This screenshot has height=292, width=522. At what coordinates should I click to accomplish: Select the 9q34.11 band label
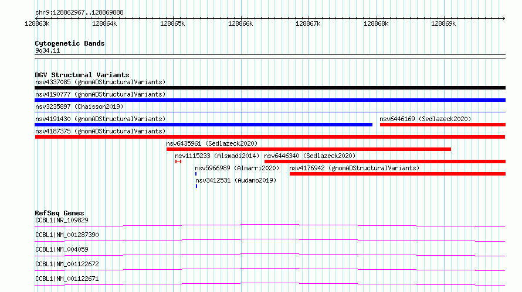pyautogui.click(x=48, y=50)
